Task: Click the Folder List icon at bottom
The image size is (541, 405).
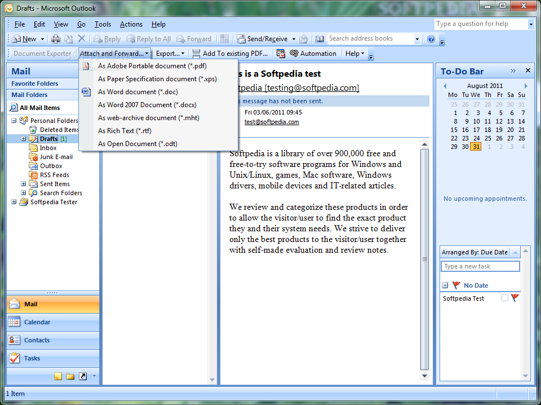Action: pos(70,376)
